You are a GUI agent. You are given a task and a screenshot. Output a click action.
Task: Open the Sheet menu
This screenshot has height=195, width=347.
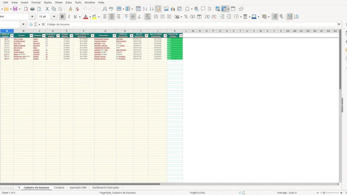point(58,2)
